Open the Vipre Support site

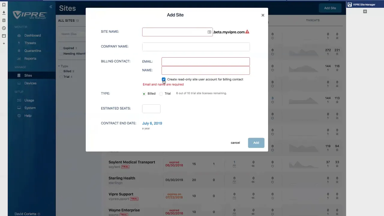[121, 194]
